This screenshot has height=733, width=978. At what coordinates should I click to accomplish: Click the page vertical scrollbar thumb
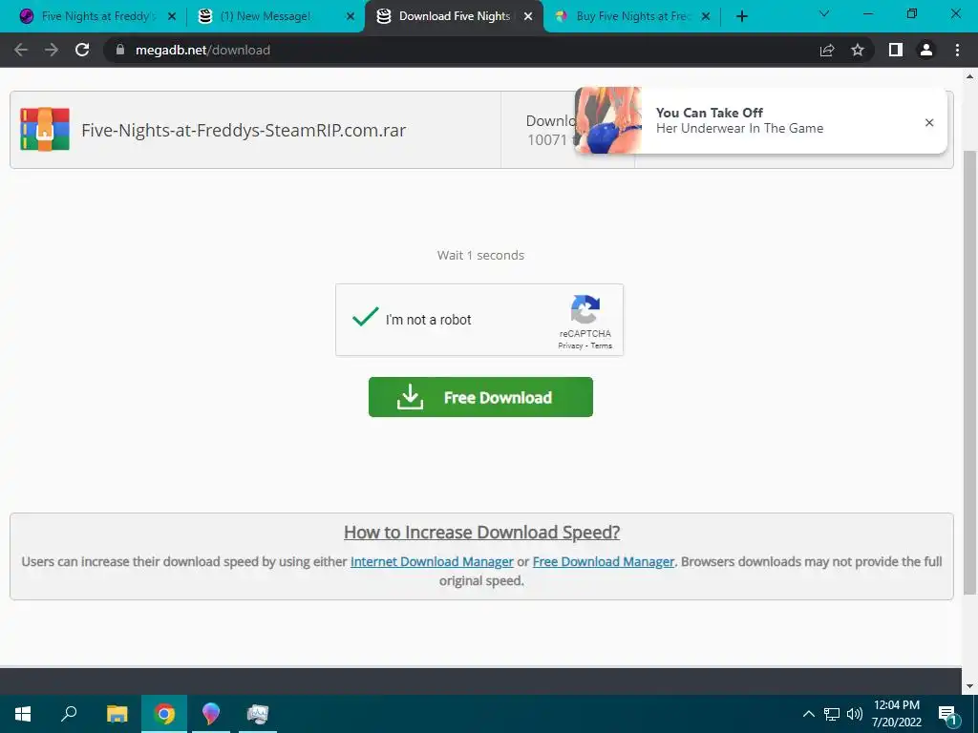969,372
